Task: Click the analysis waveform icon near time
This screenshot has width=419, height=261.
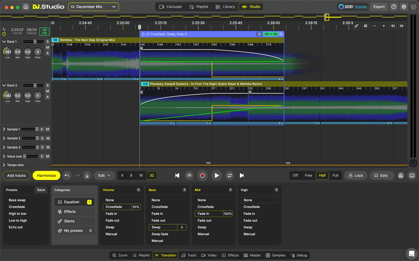Action: point(4,29)
